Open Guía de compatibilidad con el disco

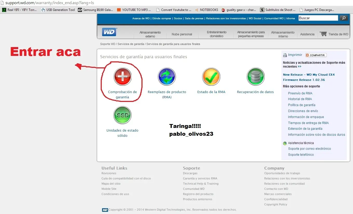tap(126, 179)
